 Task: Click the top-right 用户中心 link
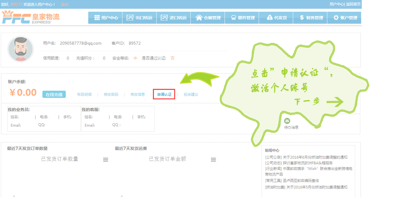337,4
